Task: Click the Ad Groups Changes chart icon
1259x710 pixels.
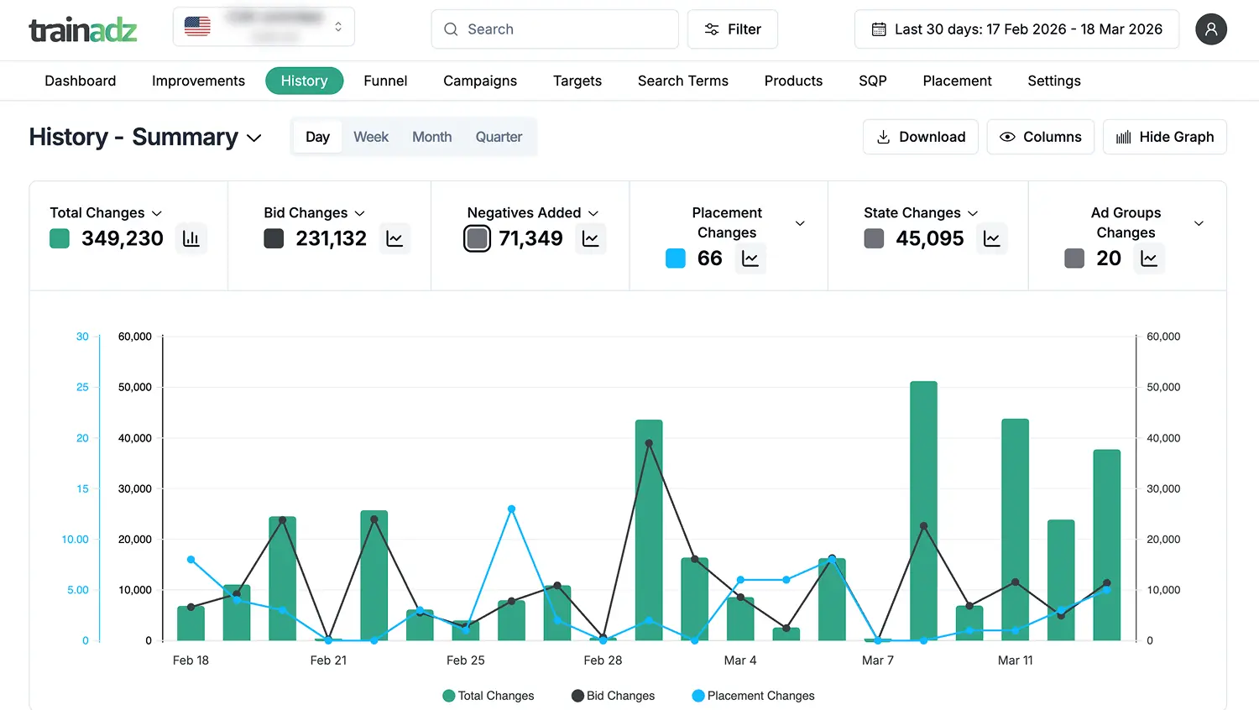Action: click(1149, 258)
